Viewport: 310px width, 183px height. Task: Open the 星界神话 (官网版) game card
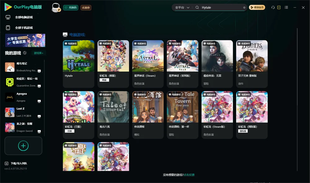(x=183, y=64)
